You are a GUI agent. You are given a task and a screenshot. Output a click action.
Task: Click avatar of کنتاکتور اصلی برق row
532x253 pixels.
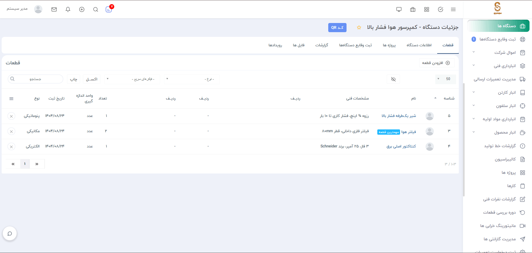tap(430, 147)
